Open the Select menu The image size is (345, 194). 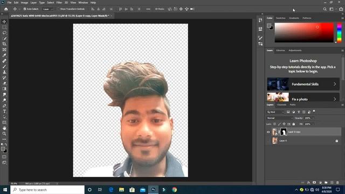pos(51,3)
